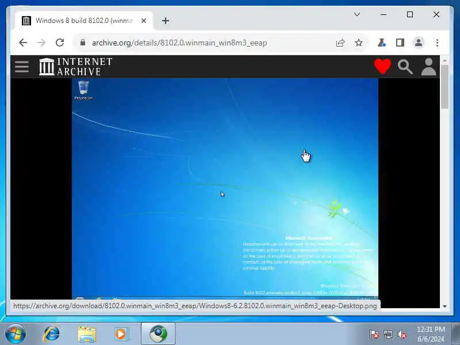The height and width of the screenshot is (345, 460).
Task: Click the page scrollbar up arrow
Action: (444, 61)
